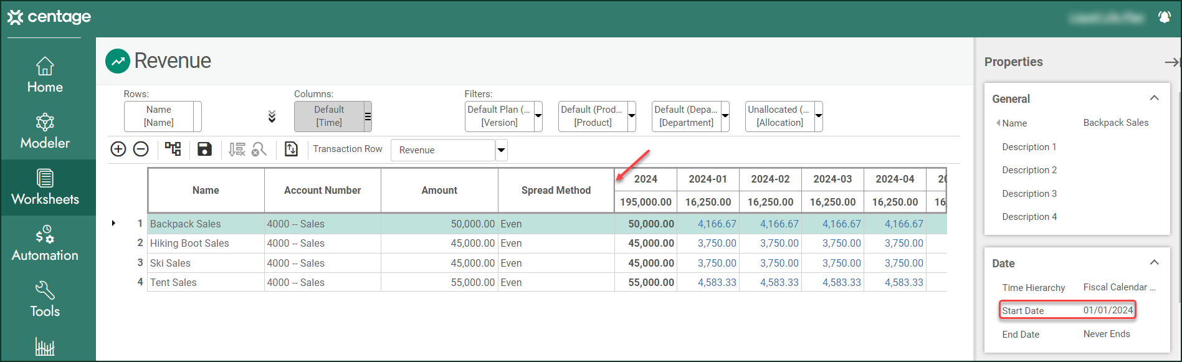Click the clear search icon
Viewport: 1182px width, 362px height.
pyautogui.click(x=259, y=149)
